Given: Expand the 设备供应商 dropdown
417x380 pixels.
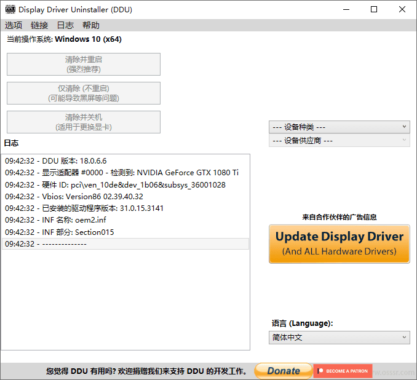Looking at the screenshot, I should 339,140.
